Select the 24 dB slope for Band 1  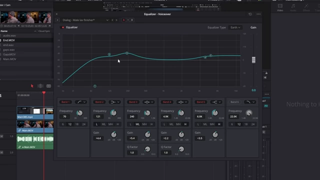point(84,124)
